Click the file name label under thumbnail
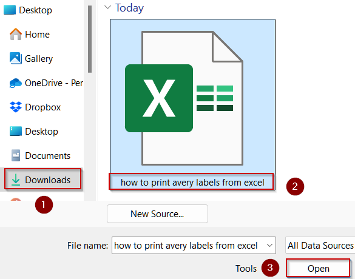 (x=192, y=183)
